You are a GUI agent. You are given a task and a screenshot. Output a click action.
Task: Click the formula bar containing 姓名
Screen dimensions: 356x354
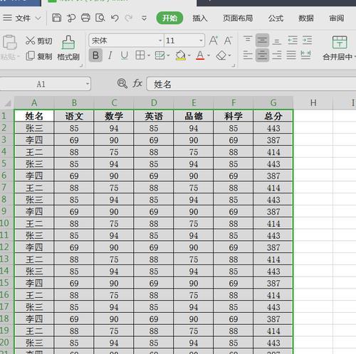click(251, 84)
